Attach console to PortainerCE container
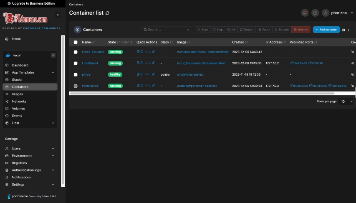The image size is (356, 203). coord(153,86)
